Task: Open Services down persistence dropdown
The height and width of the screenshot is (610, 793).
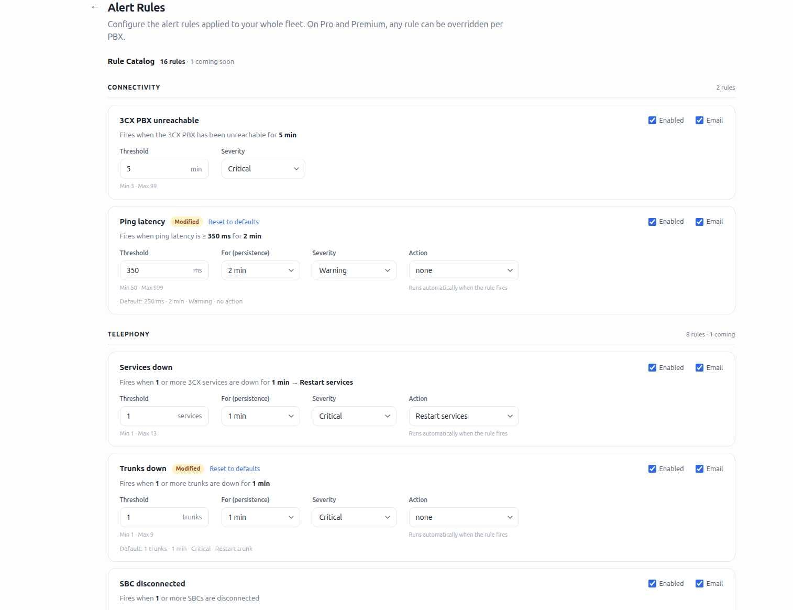Action: (260, 416)
